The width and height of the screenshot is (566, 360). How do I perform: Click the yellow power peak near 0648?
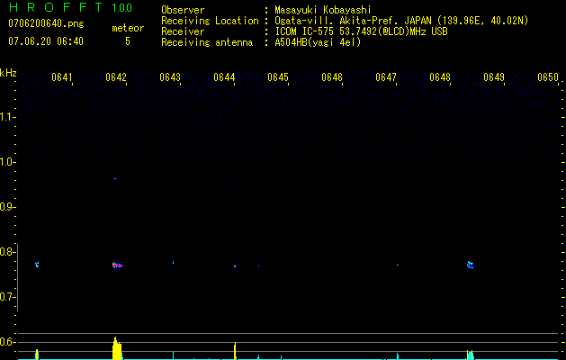click(x=470, y=355)
